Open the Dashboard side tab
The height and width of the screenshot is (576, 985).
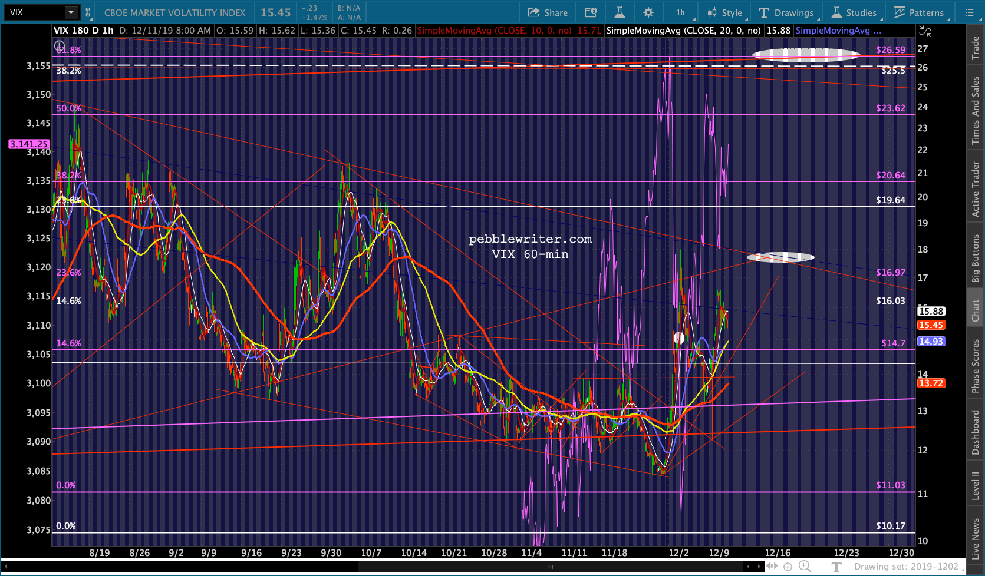pos(976,432)
